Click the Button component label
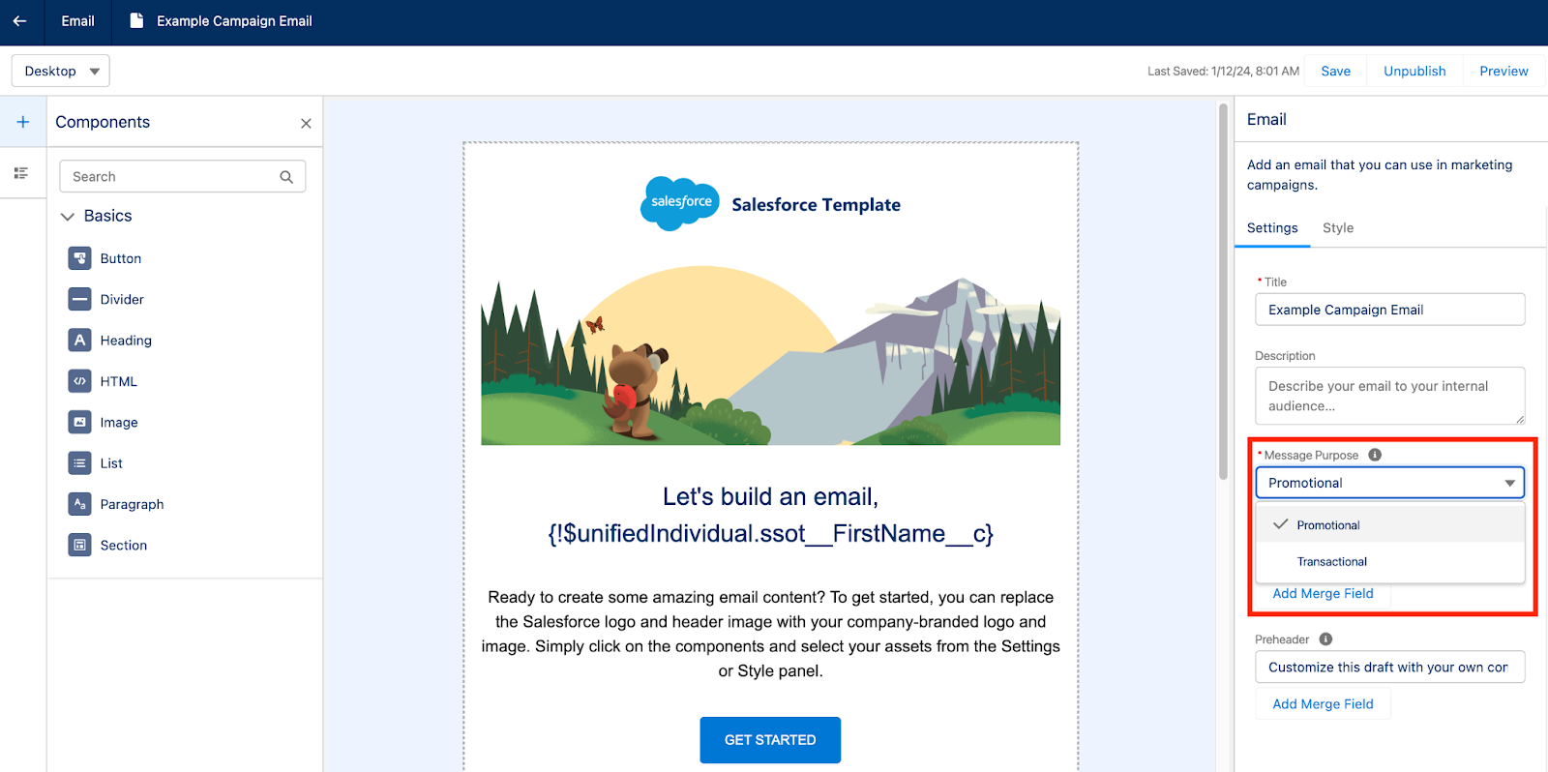The image size is (1548, 772). click(121, 258)
